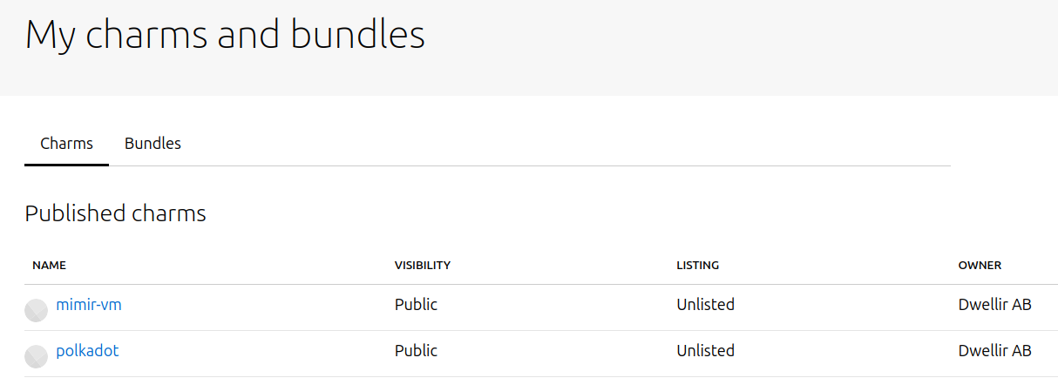1058x378 pixels.
Task: Click the "My charms and bundles" title
Action: (225, 35)
